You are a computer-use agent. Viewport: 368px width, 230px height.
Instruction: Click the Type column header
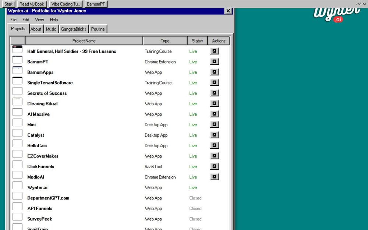click(x=165, y=41)
